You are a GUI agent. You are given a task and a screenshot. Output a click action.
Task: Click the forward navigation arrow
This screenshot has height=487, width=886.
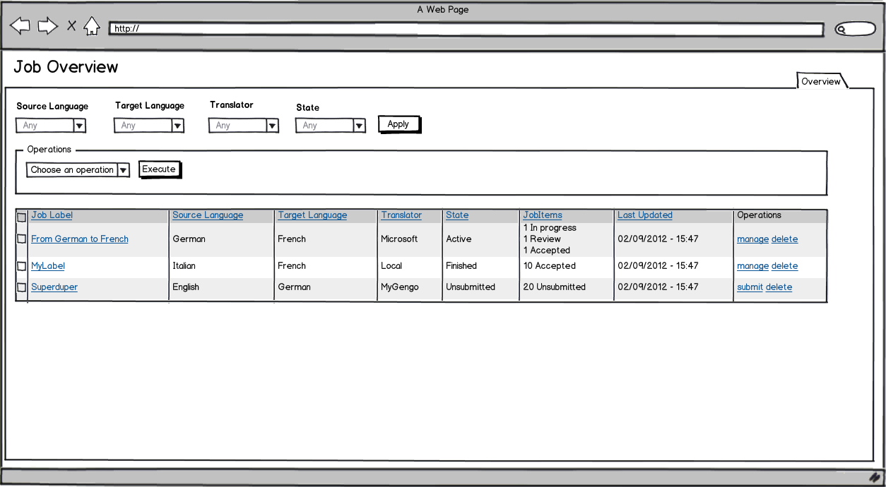[x=47, y=25]
